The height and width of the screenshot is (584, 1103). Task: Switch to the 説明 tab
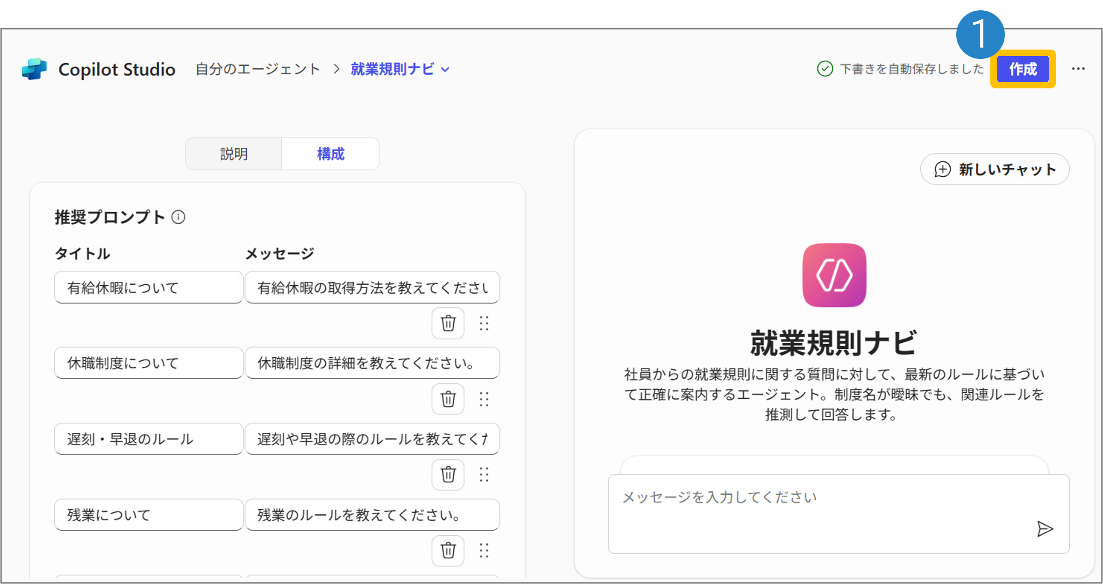(234, 154)
